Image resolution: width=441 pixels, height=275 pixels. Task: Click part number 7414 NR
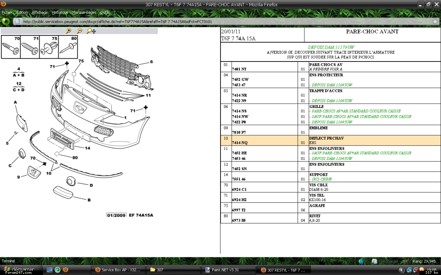(x=239, y=95)
